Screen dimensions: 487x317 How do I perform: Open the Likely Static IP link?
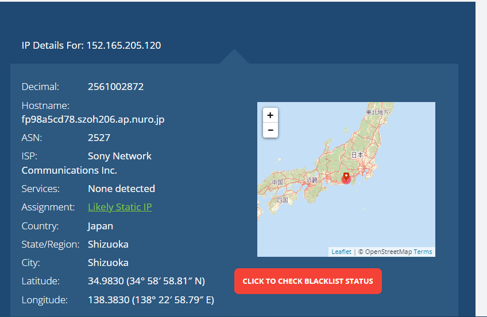119,207
